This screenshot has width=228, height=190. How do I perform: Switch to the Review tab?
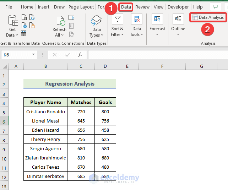[x=142, y=7]
